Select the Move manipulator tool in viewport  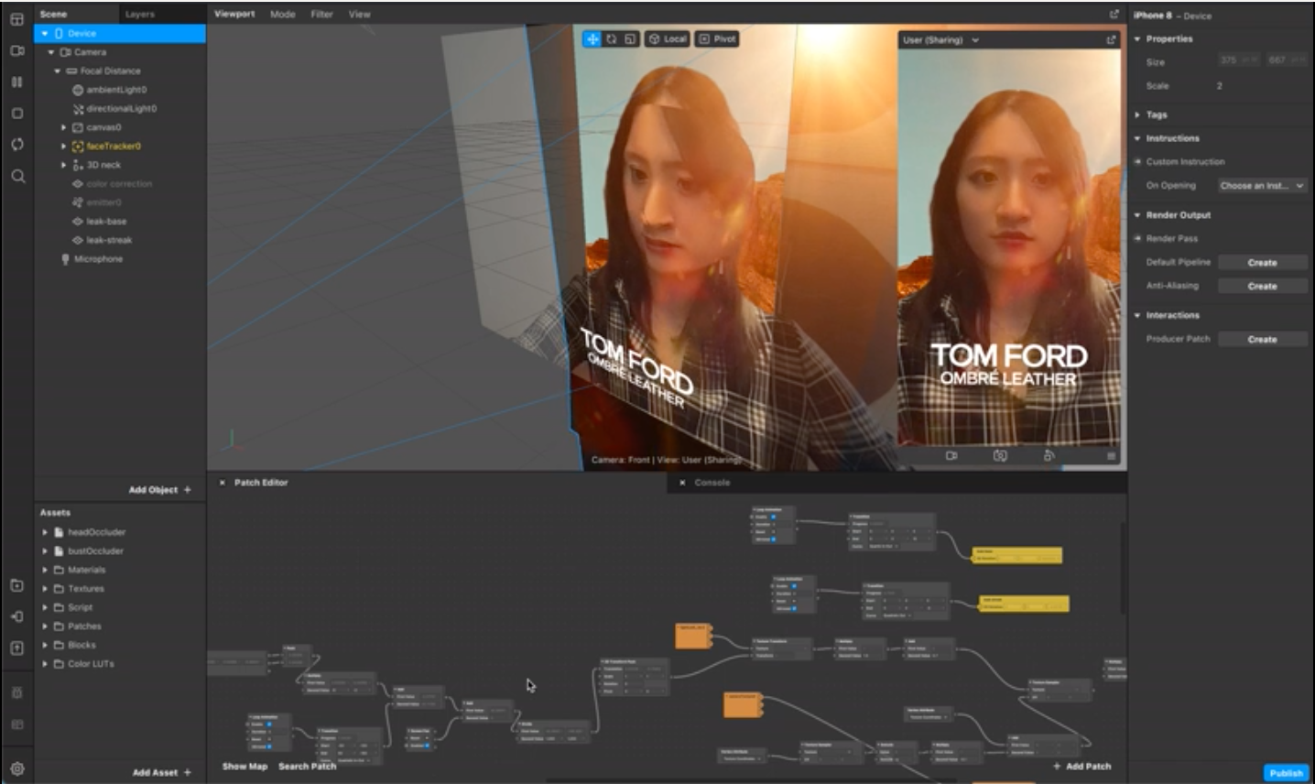coord(592,38)
